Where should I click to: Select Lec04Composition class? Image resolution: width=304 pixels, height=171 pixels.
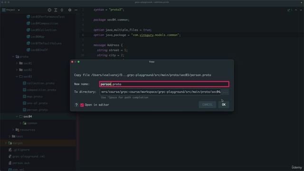(44, 23)
